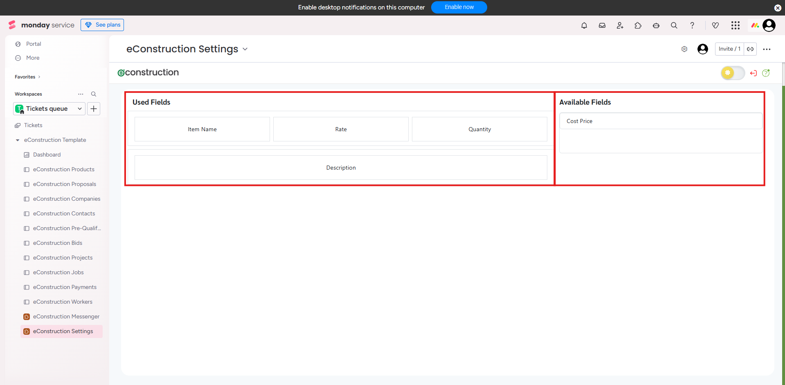Screen dimensions: 785x385
Task: Open the help question mark icon
Action: point(692,25)
